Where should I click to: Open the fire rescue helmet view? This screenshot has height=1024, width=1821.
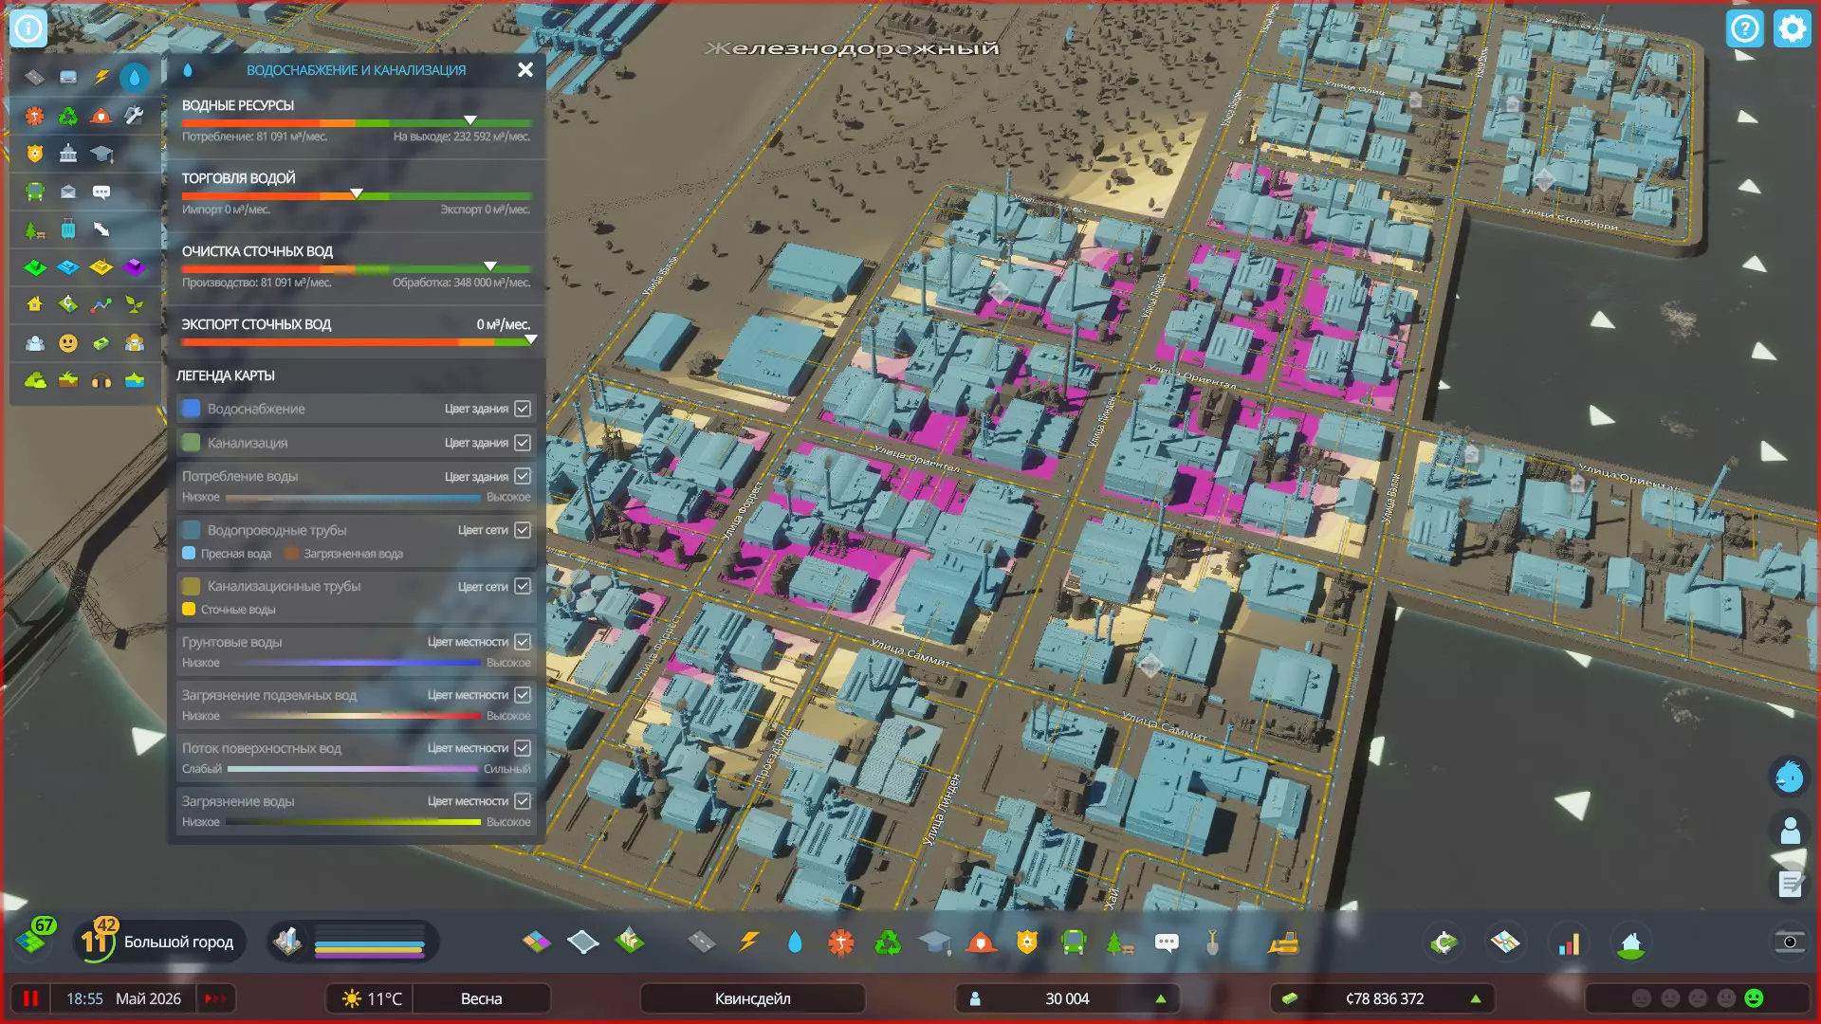[x=101, y=116]
